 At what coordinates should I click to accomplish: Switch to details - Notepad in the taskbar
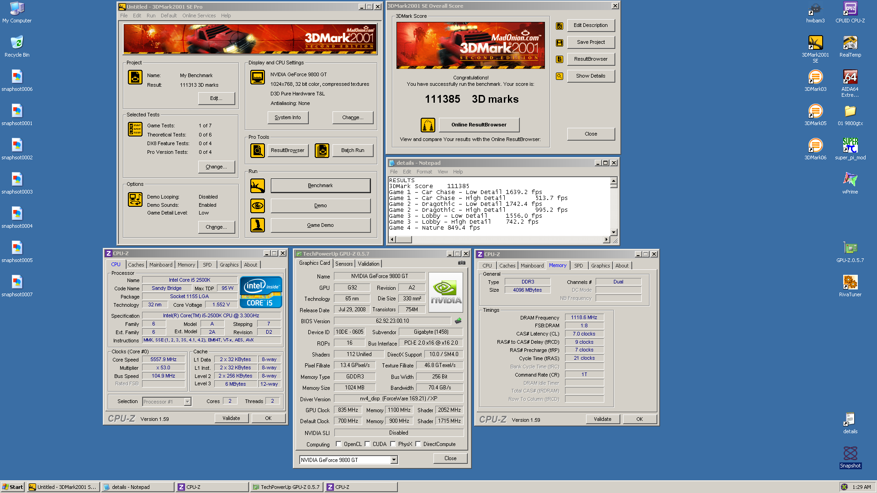click(x=138, y=487)
